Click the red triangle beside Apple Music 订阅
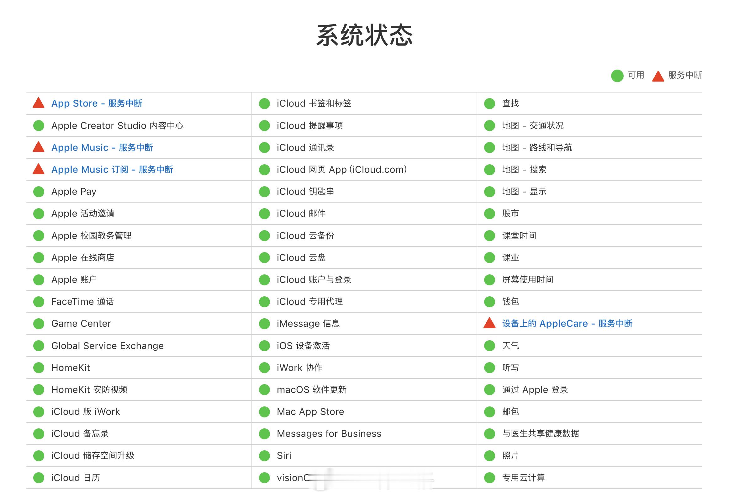Image resolution: width=745 pixels, height=498 pixels. 39,169
